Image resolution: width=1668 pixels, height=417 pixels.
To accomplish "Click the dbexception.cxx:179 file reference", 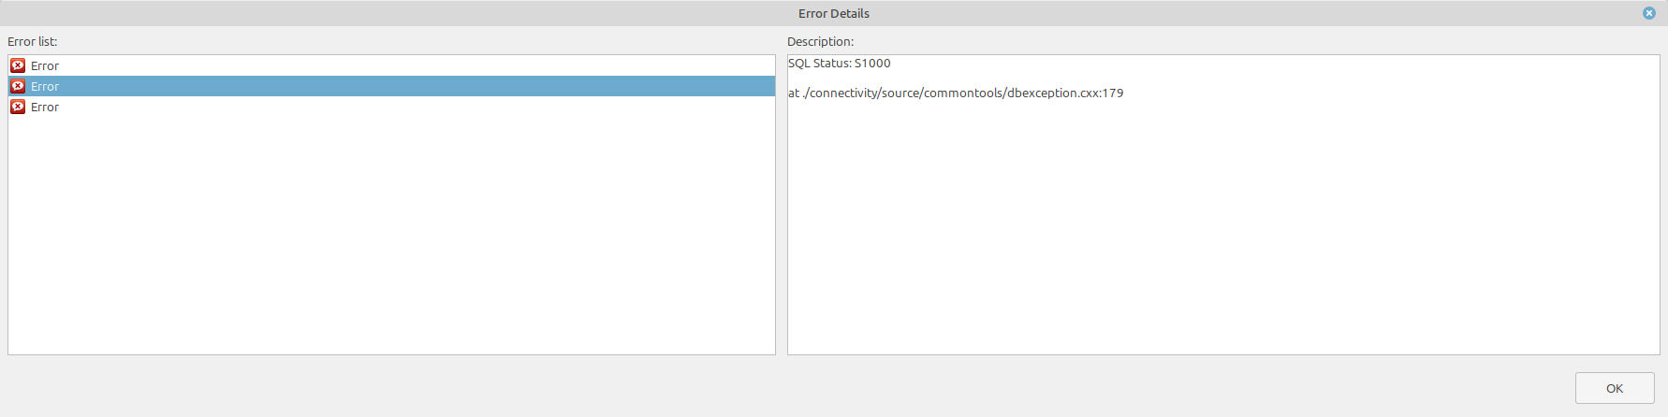I will click(1065, 93).
